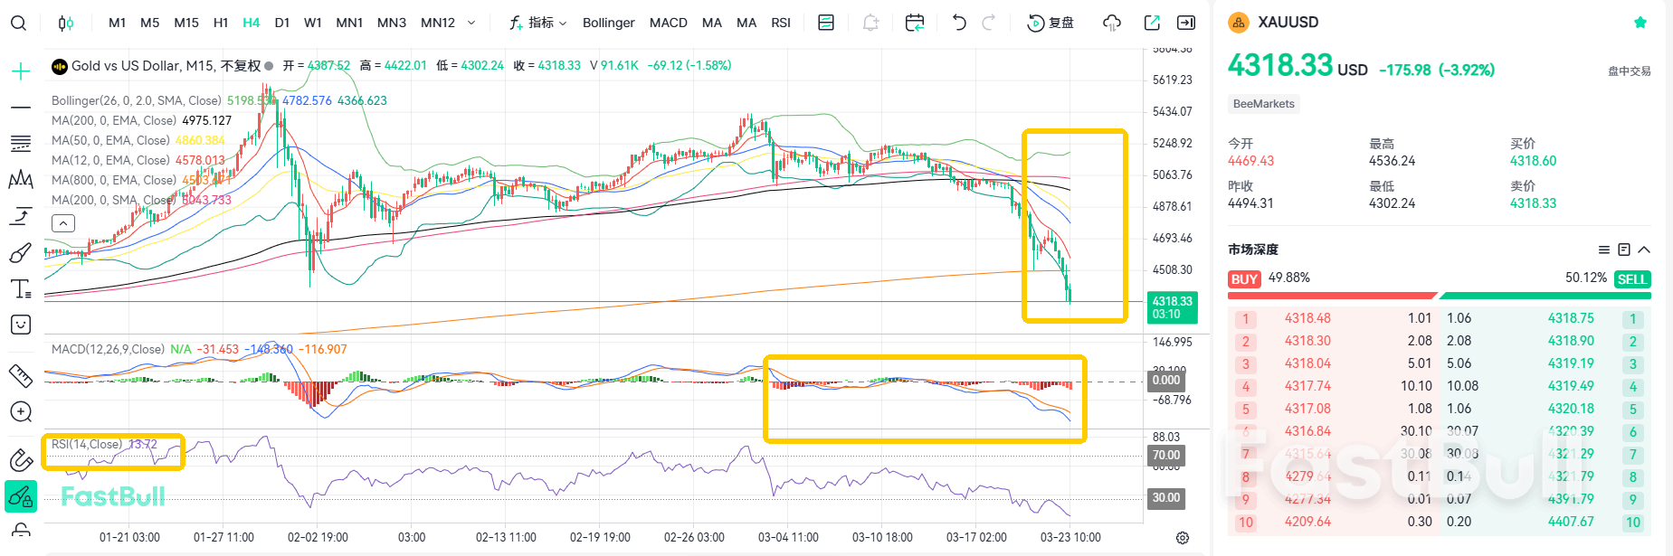This screenshot has height=556, width=1673.
Task: Switch to M5 timeframe
Action: pos(150,23)
